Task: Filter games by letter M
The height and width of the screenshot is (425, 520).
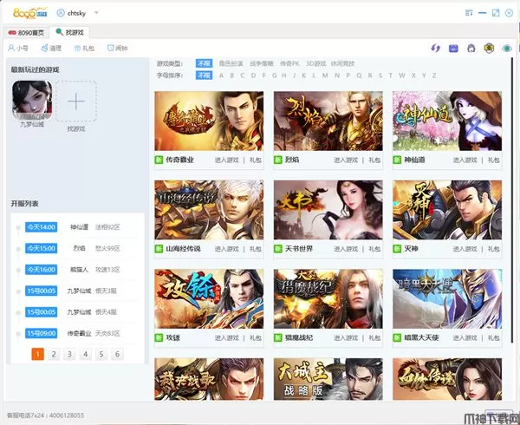Action: [x=325, y=75]
